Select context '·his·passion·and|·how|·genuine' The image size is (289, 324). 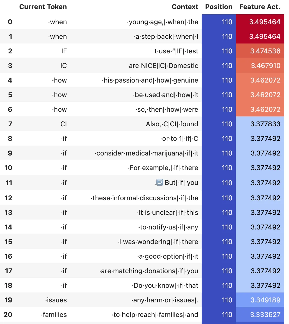coord(150,80)
